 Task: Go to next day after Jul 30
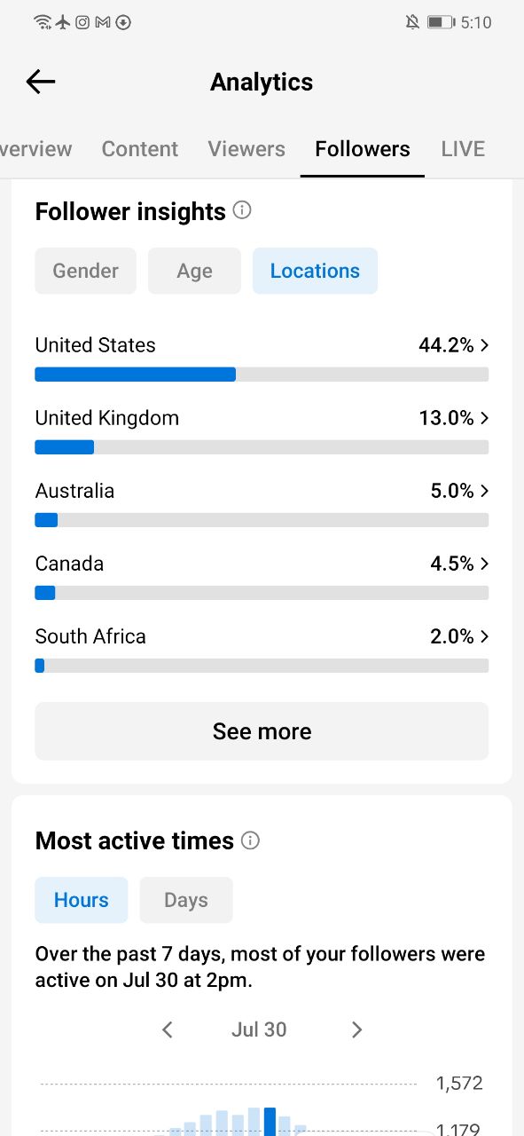click(356, 1029)
